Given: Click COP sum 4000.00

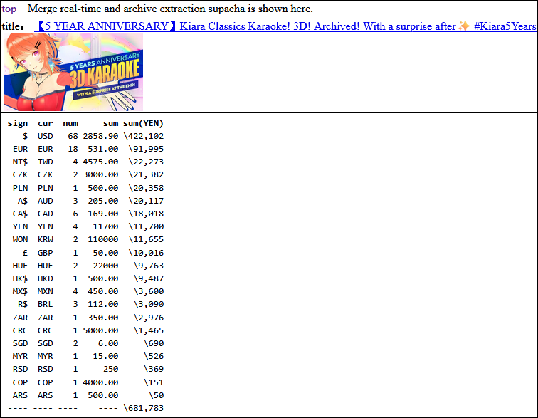Looking at the screenshot, I should 100,382.
